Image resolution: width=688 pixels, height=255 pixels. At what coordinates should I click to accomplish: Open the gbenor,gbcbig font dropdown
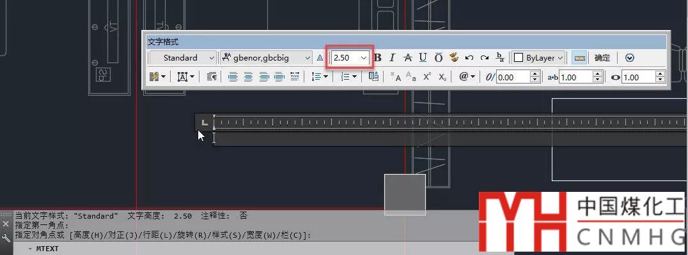tap(267, 58)
